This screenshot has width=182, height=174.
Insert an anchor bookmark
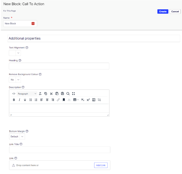(64, 100)
